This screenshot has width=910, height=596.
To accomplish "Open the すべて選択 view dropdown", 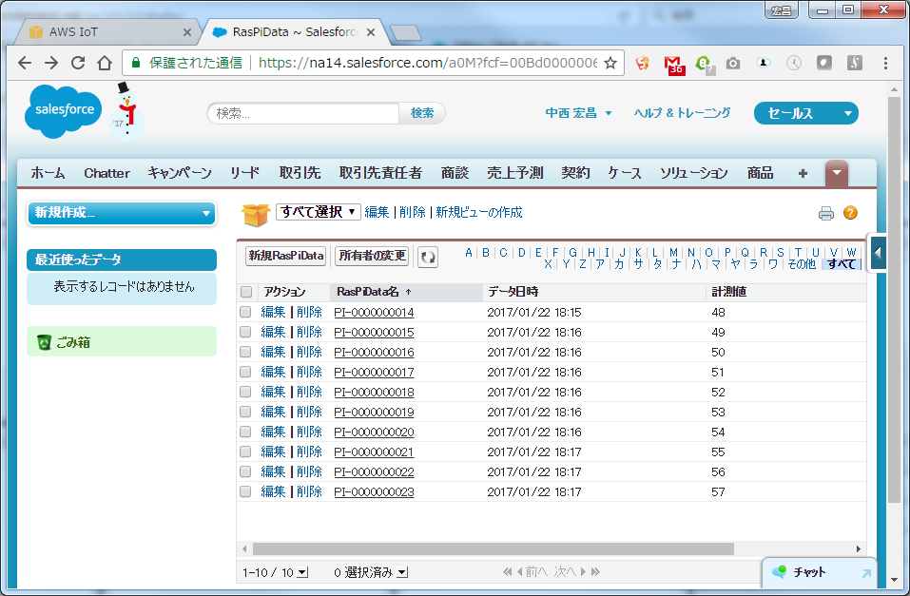I will (319, 212).
